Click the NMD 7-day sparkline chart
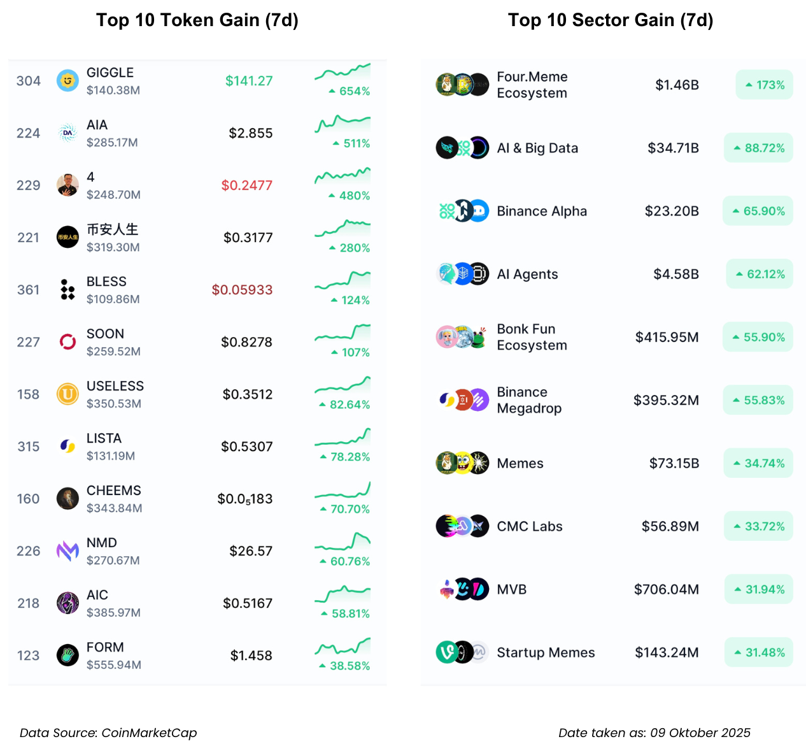Screen dimensions: 806x753 pos(343,542)
